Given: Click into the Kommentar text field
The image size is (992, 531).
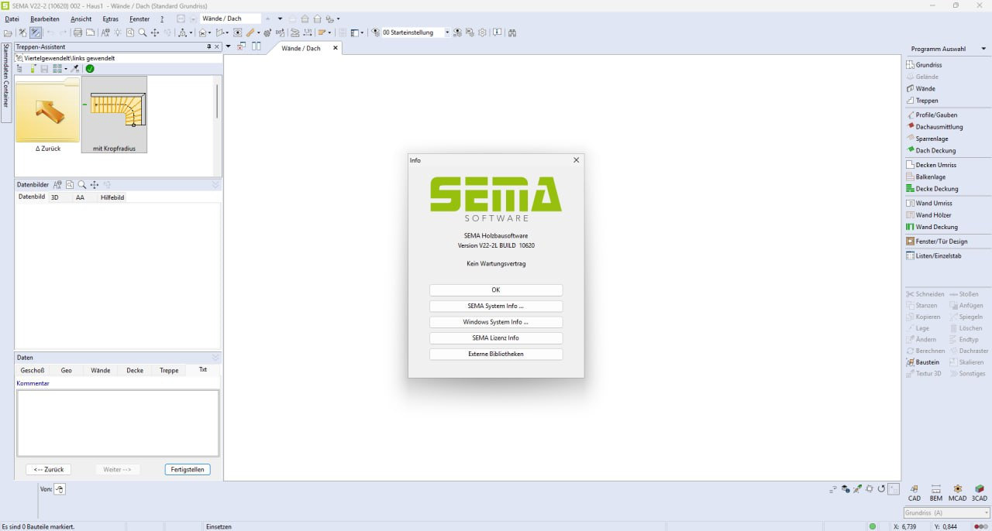Looking at the screenshot, I should pos(118,423).
